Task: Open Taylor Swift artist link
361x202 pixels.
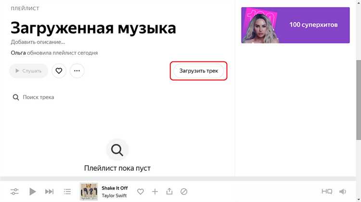Action: pyautogui.click(x=114, y=196)
